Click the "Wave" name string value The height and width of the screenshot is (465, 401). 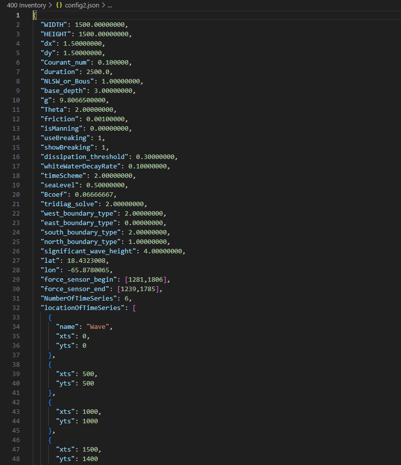(x=97, y=327)
